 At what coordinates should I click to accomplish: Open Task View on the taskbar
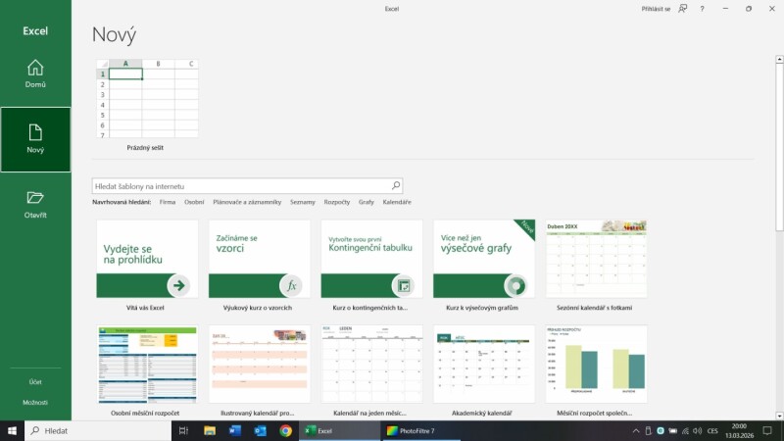pos(183,430)
